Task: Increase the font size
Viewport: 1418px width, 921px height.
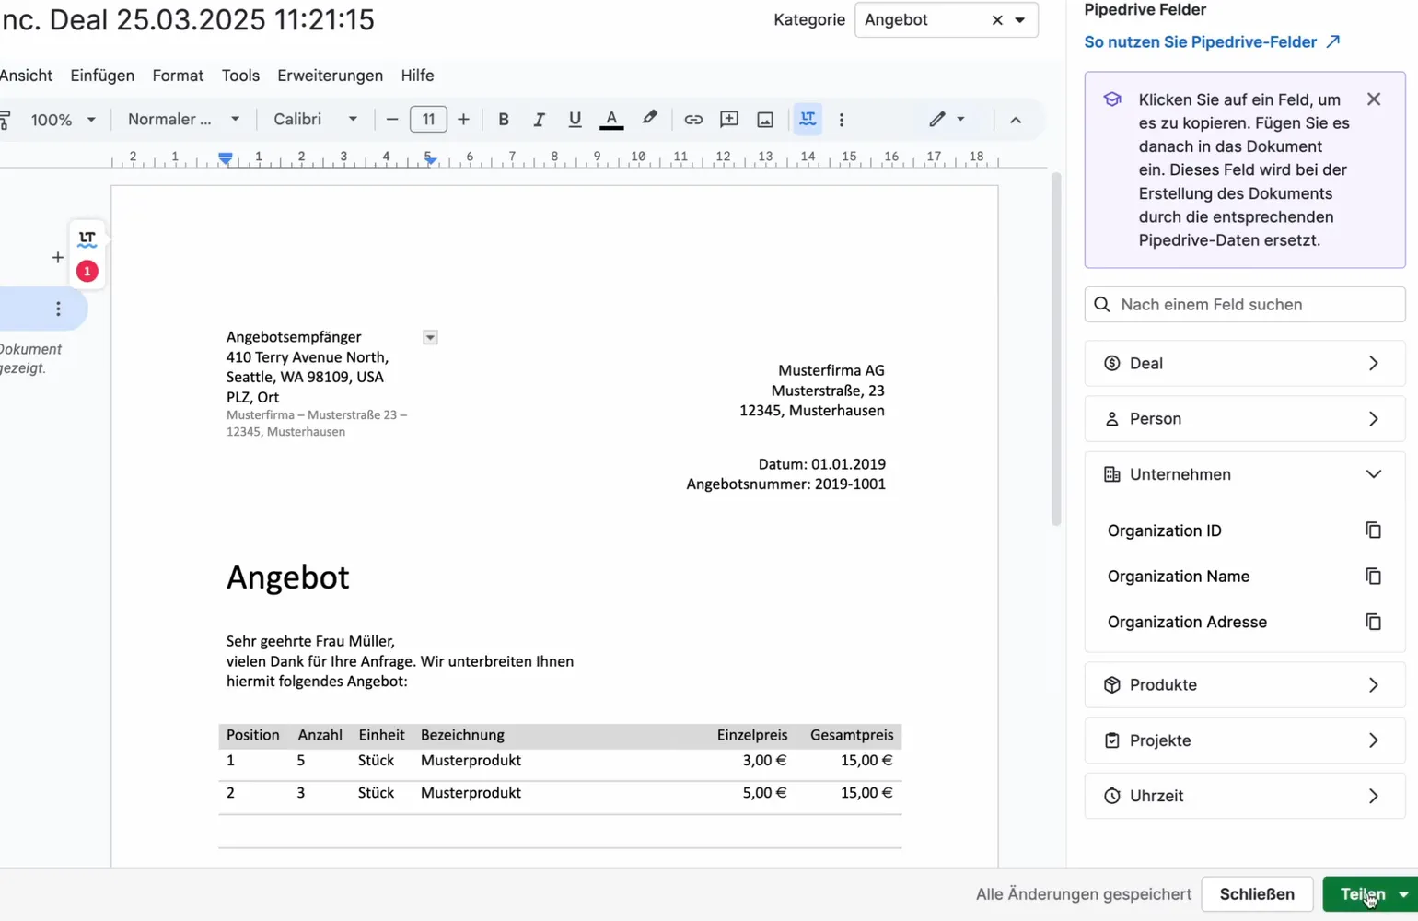Action: tap(463, 120)
